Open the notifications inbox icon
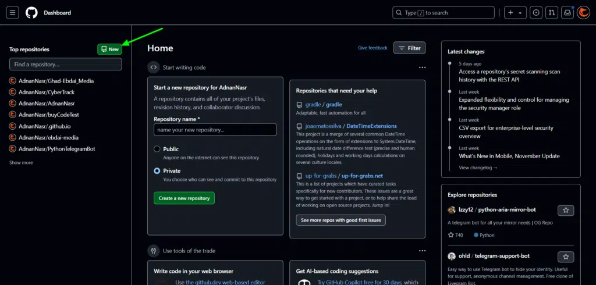Viewport: 596px width, 285px height. (567, 13)
